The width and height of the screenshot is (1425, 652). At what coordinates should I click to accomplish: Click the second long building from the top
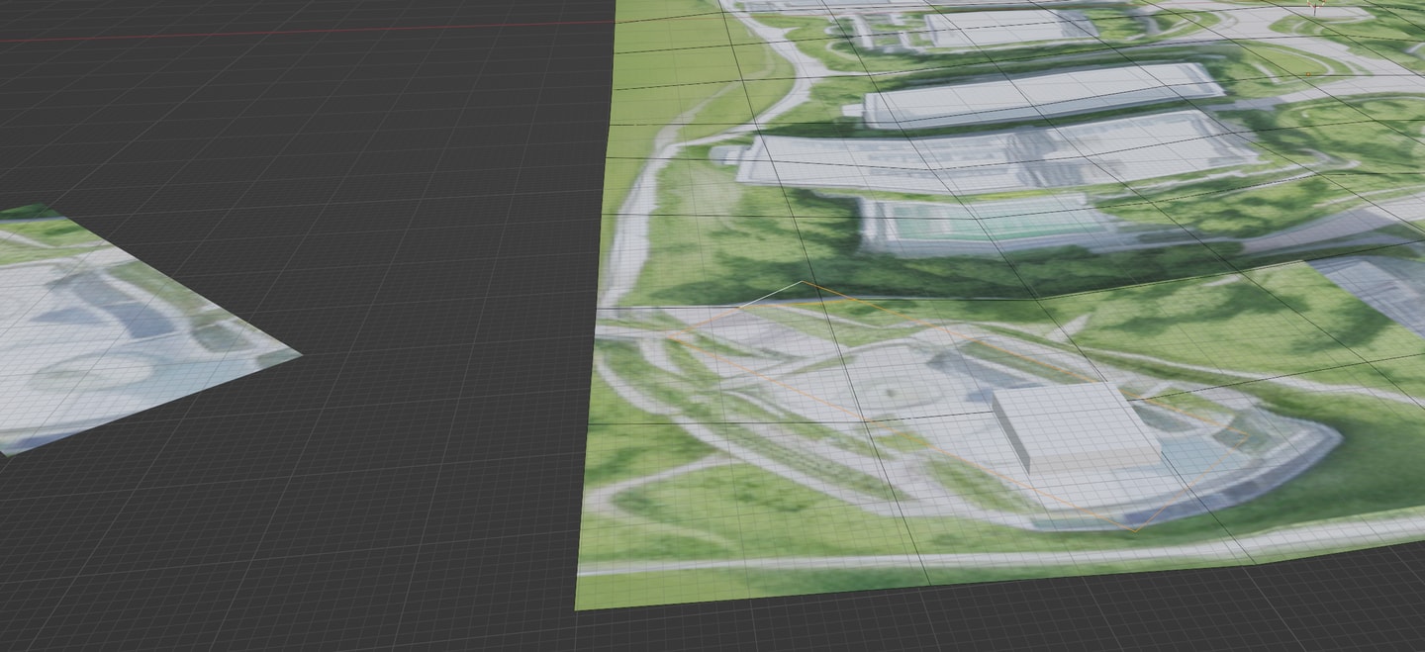click(1039, 95)
